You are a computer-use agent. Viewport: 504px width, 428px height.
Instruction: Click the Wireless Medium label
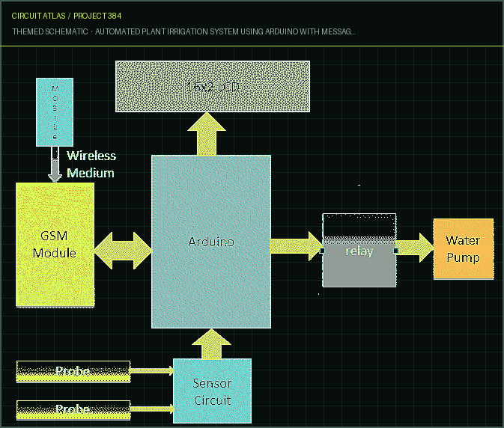91,164
